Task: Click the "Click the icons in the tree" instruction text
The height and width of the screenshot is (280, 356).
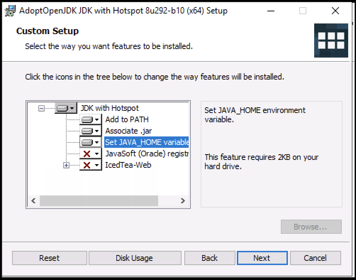Action: [155, 77]
